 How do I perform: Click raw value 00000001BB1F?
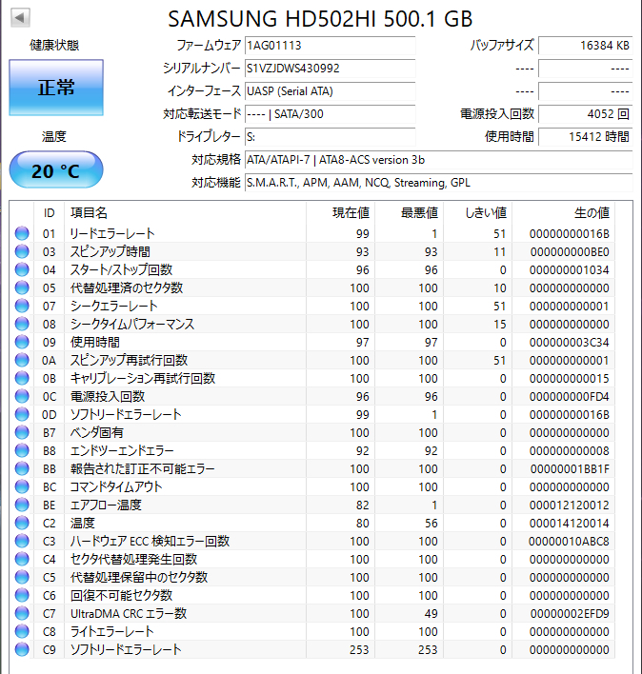[570, 469]
